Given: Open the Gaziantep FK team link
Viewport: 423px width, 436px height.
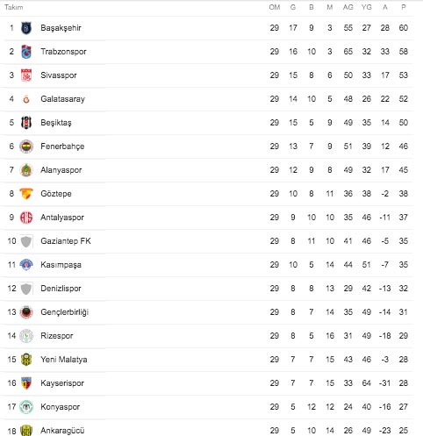Looking at the screenshot, I should tap(66, 241).
